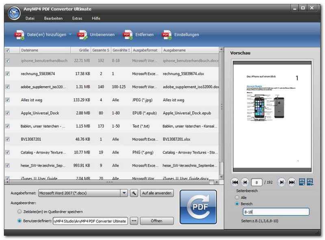Image resolution: width=325 pixels, height=240 pixels.
Task: Click Entfernen toolbar label
Action: pyautogui.click(x=145, y=35)
